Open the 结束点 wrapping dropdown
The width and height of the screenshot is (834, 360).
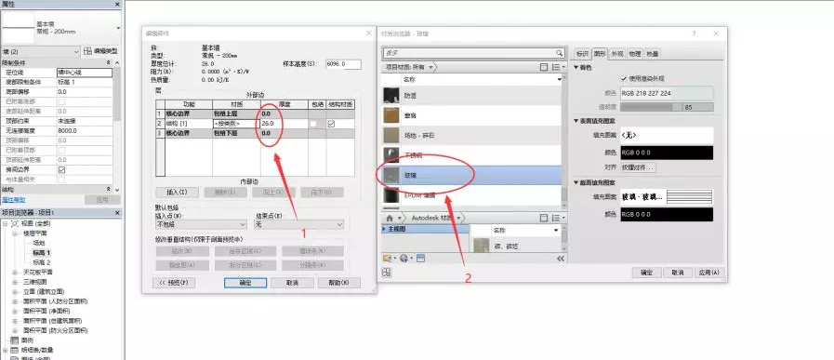[x=299, y=225]
